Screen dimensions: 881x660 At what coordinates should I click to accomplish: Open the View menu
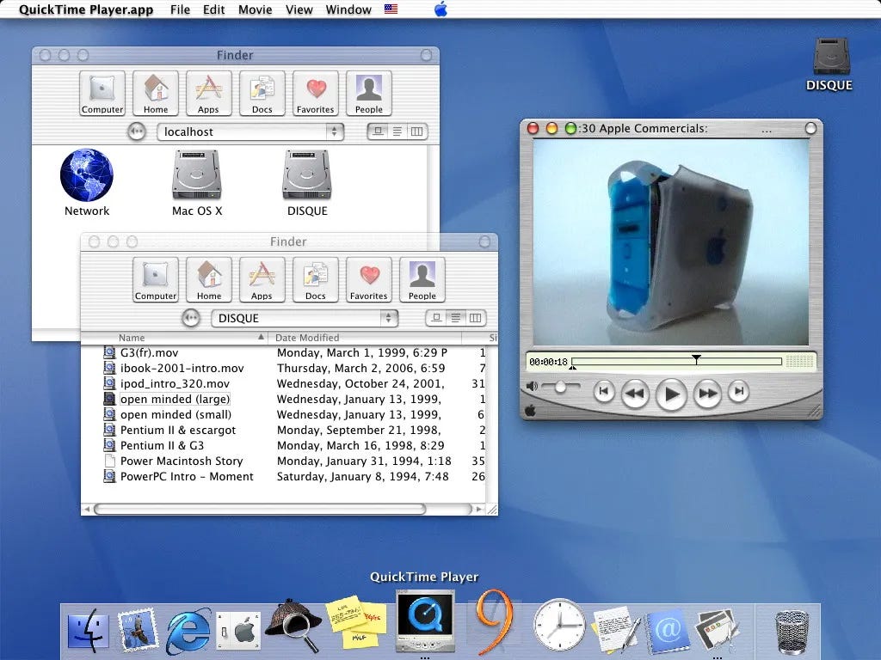point(299,9)
